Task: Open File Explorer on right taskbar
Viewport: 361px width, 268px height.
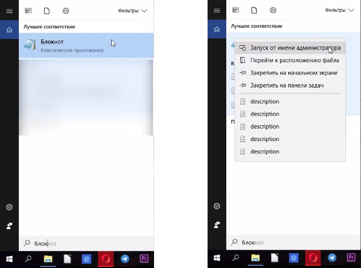Action: pos(255,258)
